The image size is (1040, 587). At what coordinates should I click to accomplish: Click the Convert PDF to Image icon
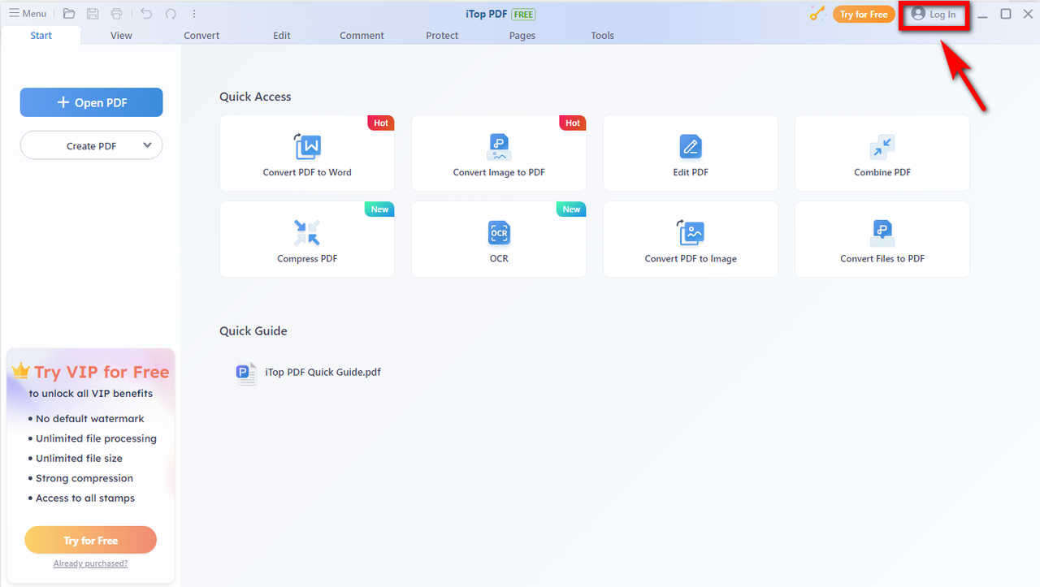point(691,232)
